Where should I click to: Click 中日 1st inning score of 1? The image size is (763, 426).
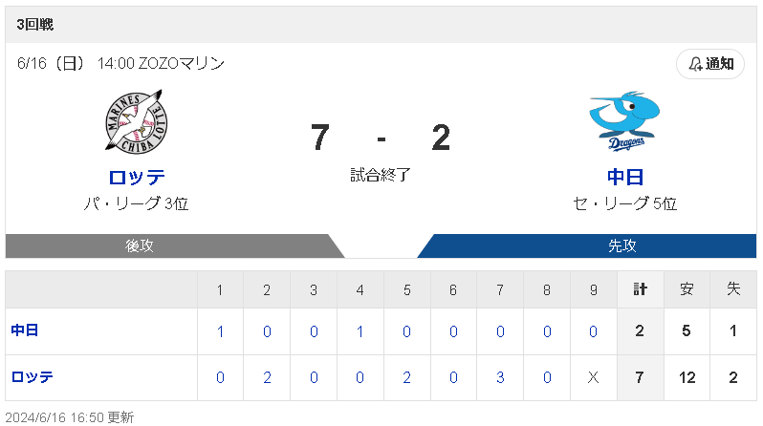click(x=220, y=331)
